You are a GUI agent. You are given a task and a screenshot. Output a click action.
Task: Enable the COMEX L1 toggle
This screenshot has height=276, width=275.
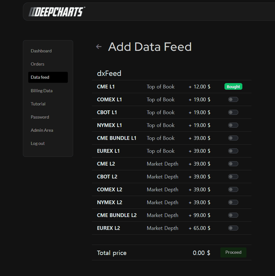tap(233, 99)
